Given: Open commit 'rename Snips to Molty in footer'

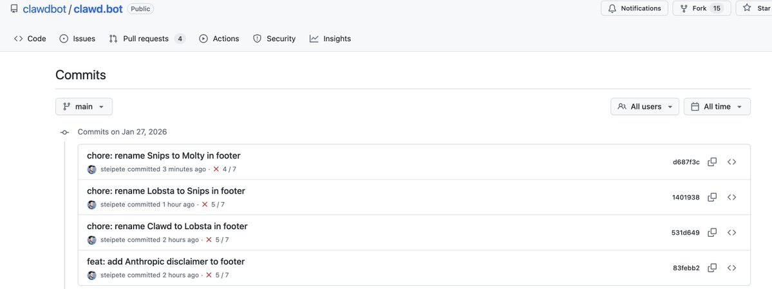Looking at the screenshot, I should coord(164,156).
